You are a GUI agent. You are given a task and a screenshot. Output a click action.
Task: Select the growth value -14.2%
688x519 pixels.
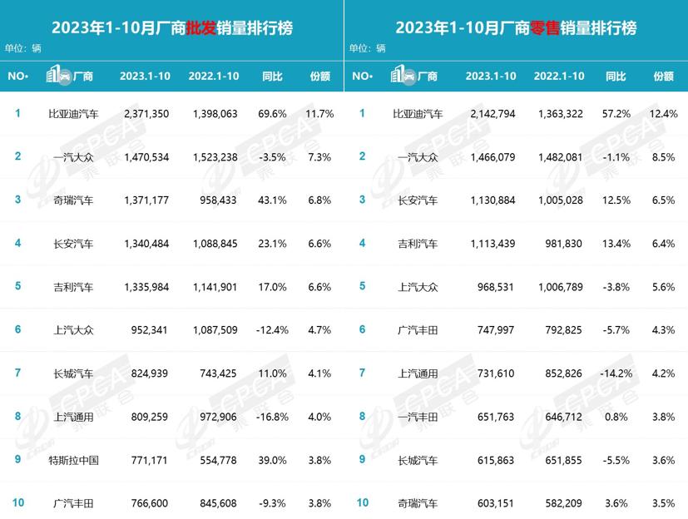(x=616, y=373)
